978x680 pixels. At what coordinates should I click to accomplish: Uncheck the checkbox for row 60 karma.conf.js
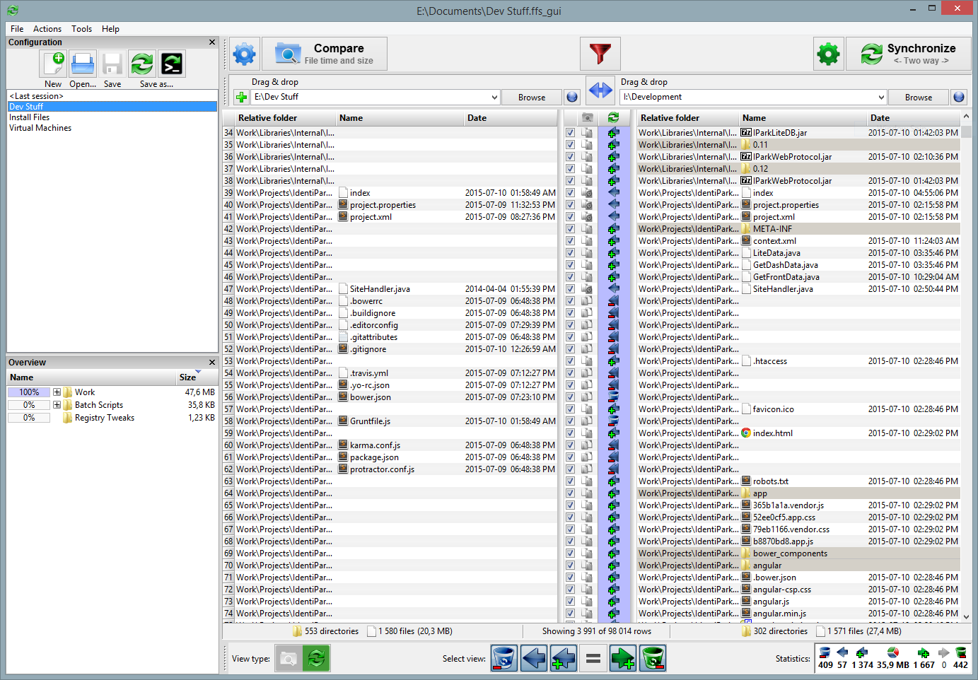click(570, 445)
